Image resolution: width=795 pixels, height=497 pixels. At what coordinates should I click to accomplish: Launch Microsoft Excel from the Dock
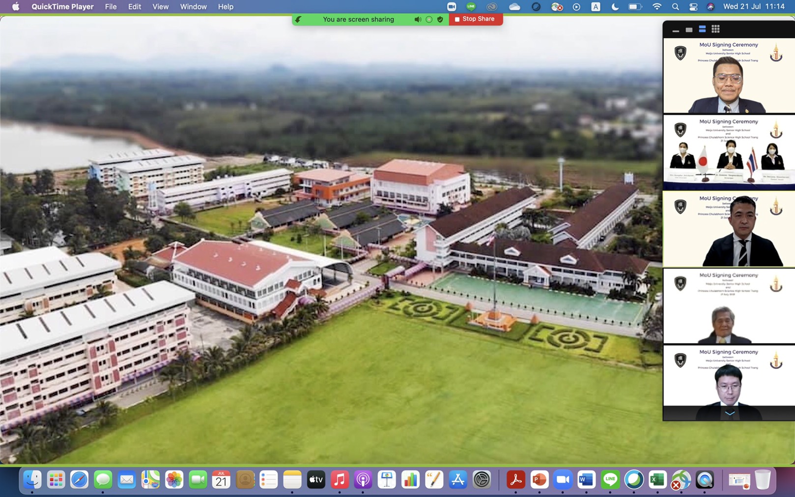point(657,480)
